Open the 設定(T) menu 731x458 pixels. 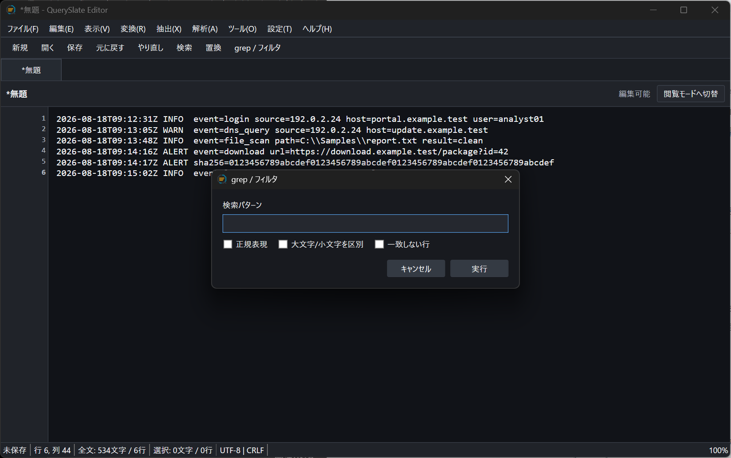coord(280,29)
